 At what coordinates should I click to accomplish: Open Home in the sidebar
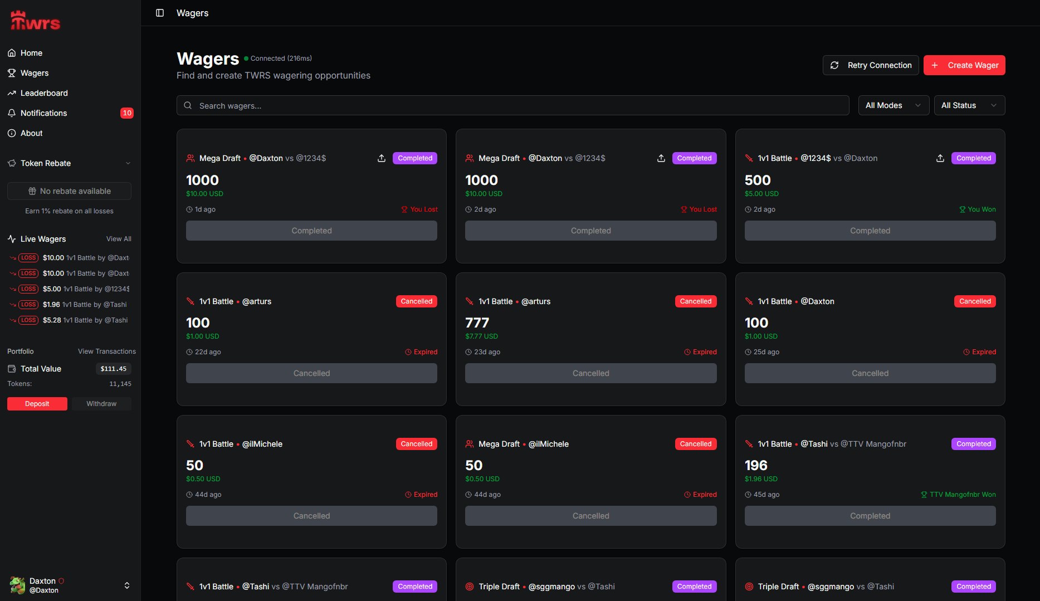[x=70, y=53]
